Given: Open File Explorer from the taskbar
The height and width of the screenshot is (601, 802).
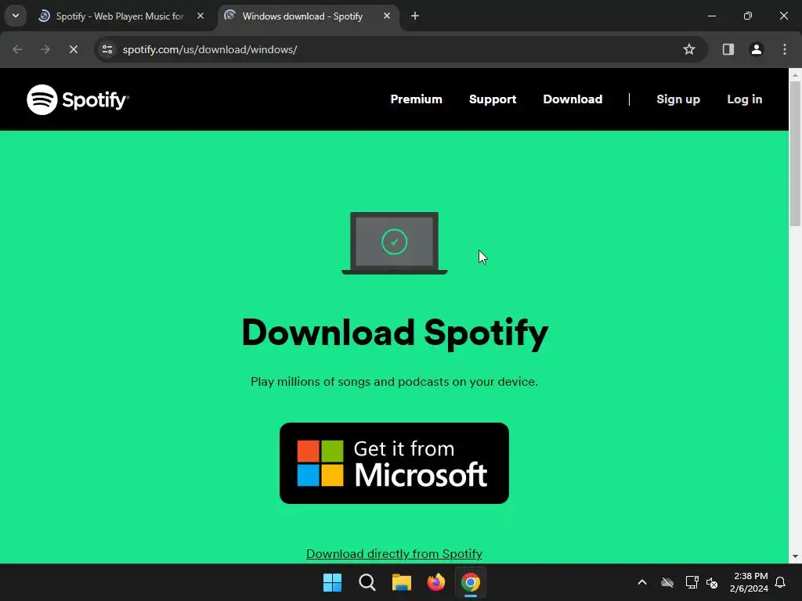Looking at the screenshot, I should coord(402,582).
